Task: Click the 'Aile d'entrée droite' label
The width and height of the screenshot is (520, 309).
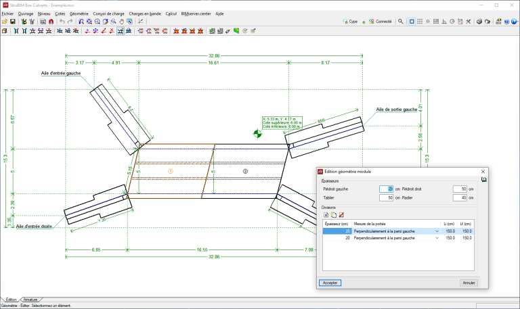Action: click(x=34, y=227)
